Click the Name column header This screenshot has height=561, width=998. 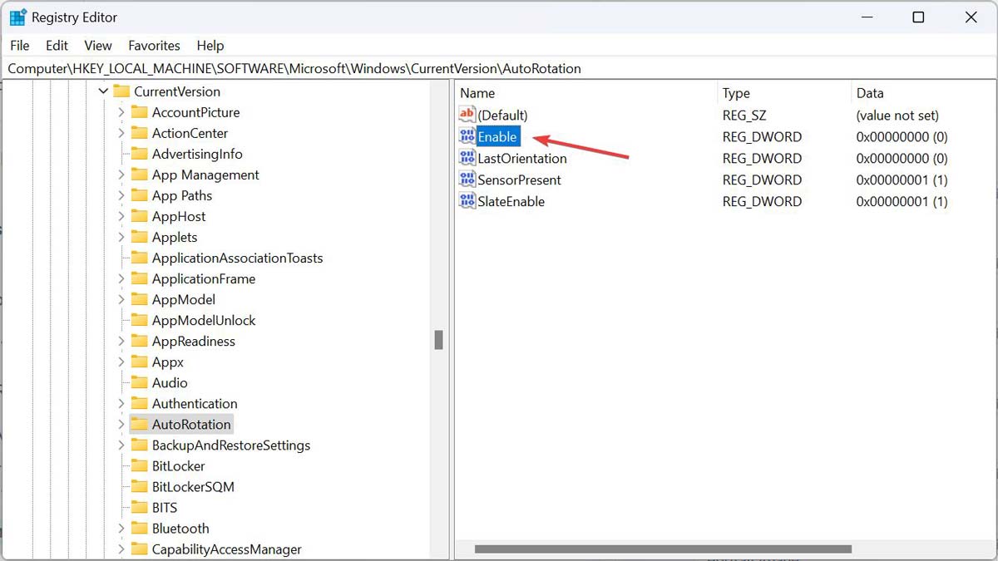[x=477, y=93]
